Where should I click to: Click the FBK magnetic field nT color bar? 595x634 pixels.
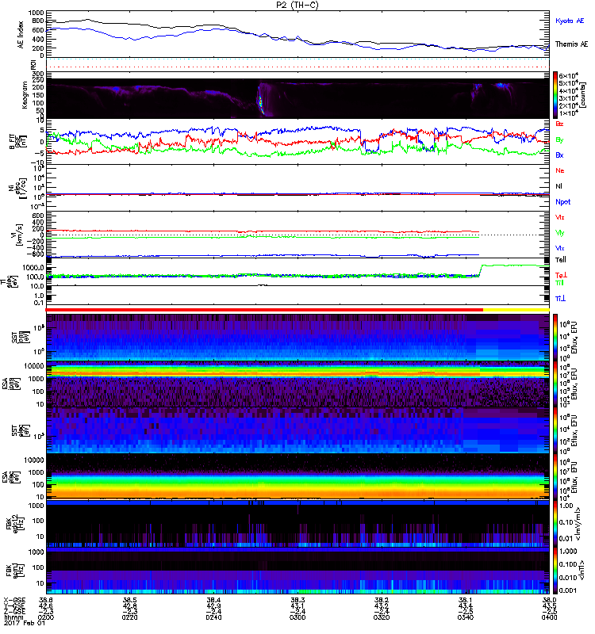click(555, 571)
